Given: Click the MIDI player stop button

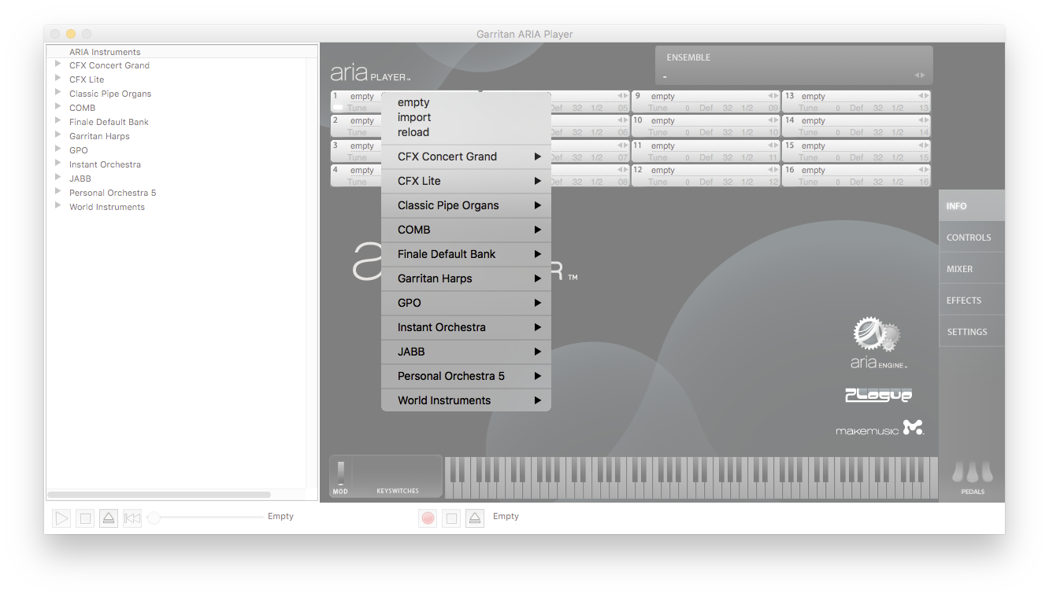Looking at the screenshot, I should tap(85, 518).
